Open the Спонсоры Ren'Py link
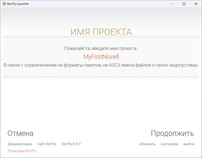The height and width of the screenshot is (158, 202). (22, 151)
